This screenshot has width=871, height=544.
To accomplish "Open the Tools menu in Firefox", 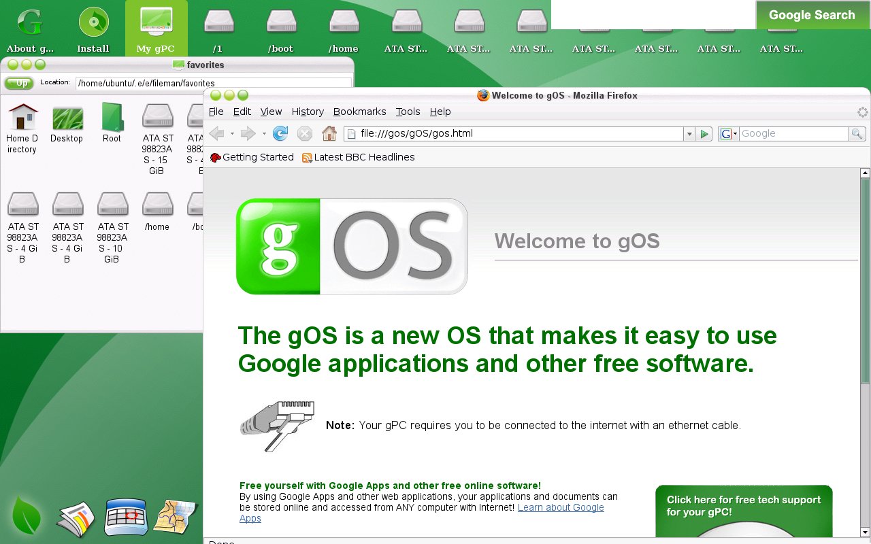I will [408, 112].
